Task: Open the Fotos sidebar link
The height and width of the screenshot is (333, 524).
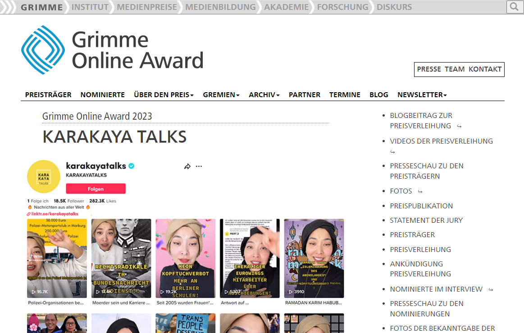Action: click(401, 191)
